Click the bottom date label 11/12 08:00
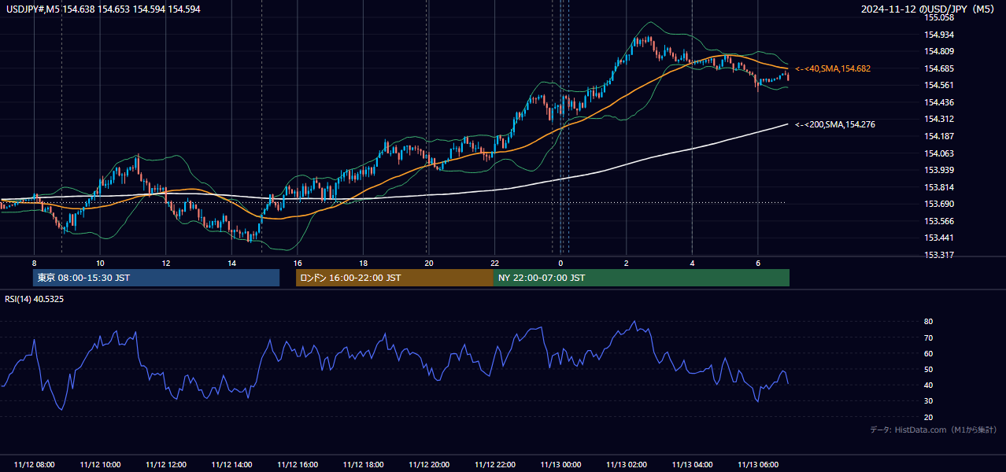 (x=35, y=465)
